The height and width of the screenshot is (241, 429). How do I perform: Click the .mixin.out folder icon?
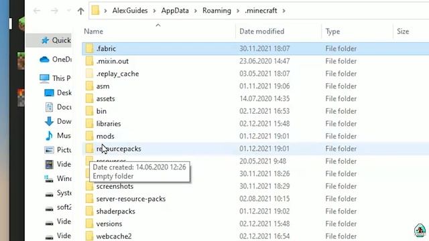tap(89, 61)
